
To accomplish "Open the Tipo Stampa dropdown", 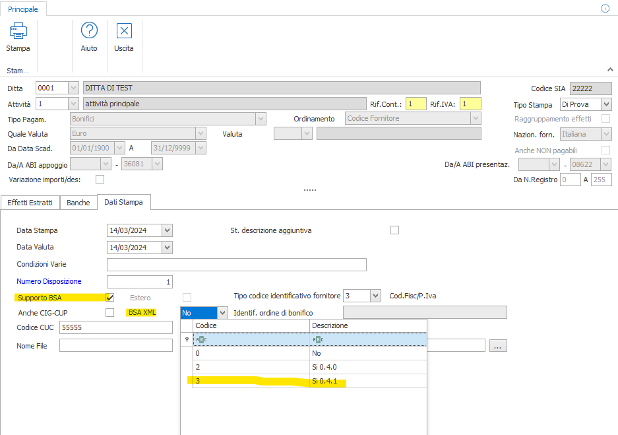I will [607, 104].
